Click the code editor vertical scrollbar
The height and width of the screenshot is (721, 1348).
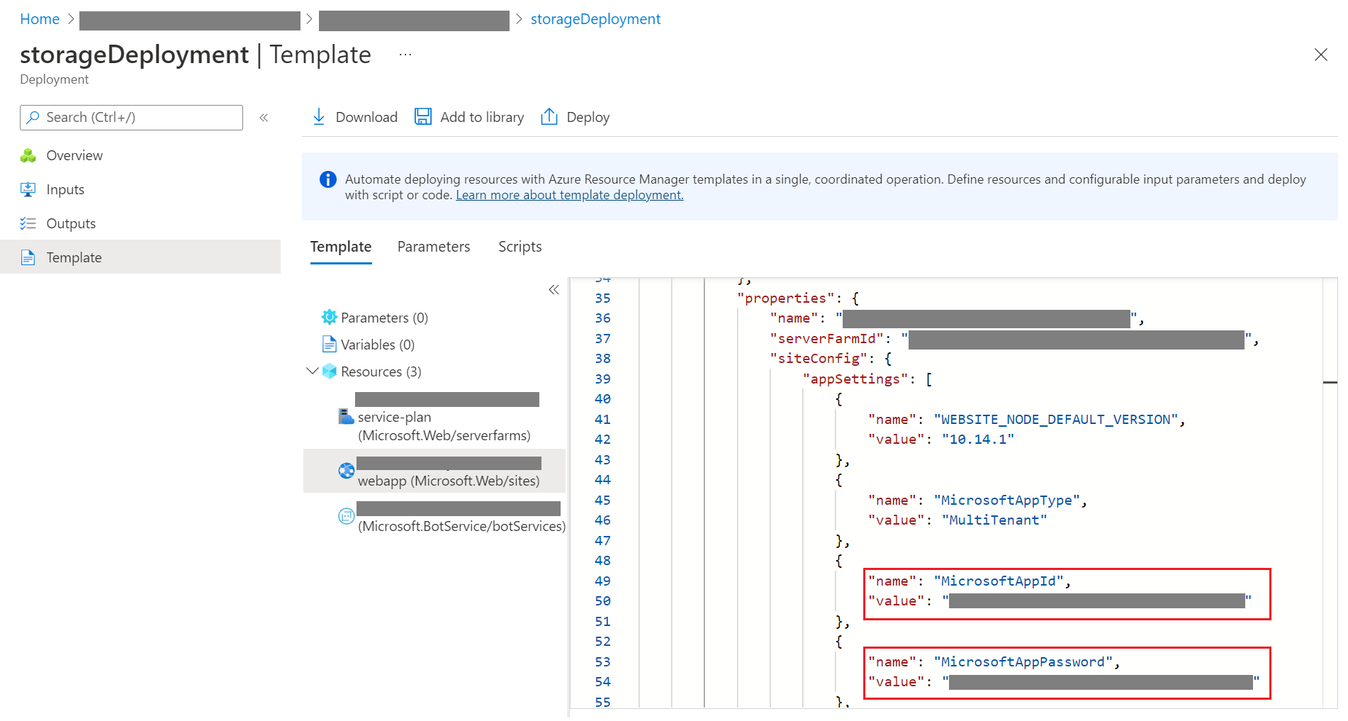[1330, 493]
